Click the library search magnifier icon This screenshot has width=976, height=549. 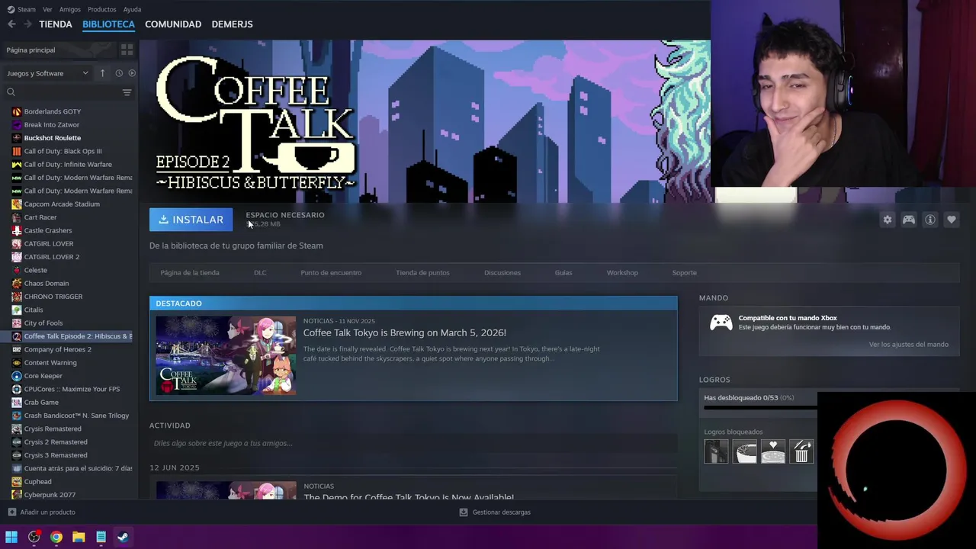point(11,92)
